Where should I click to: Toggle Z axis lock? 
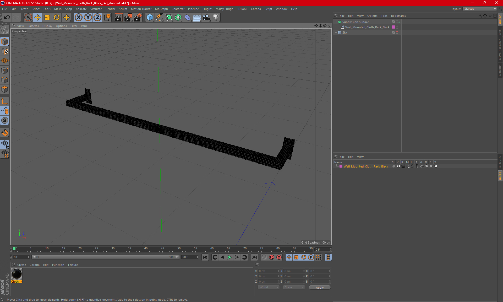coord(97,17)
